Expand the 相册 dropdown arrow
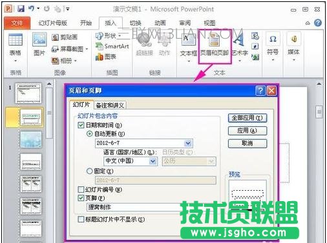Viewport: 327px width, 243px height. (x=76, y=61)
